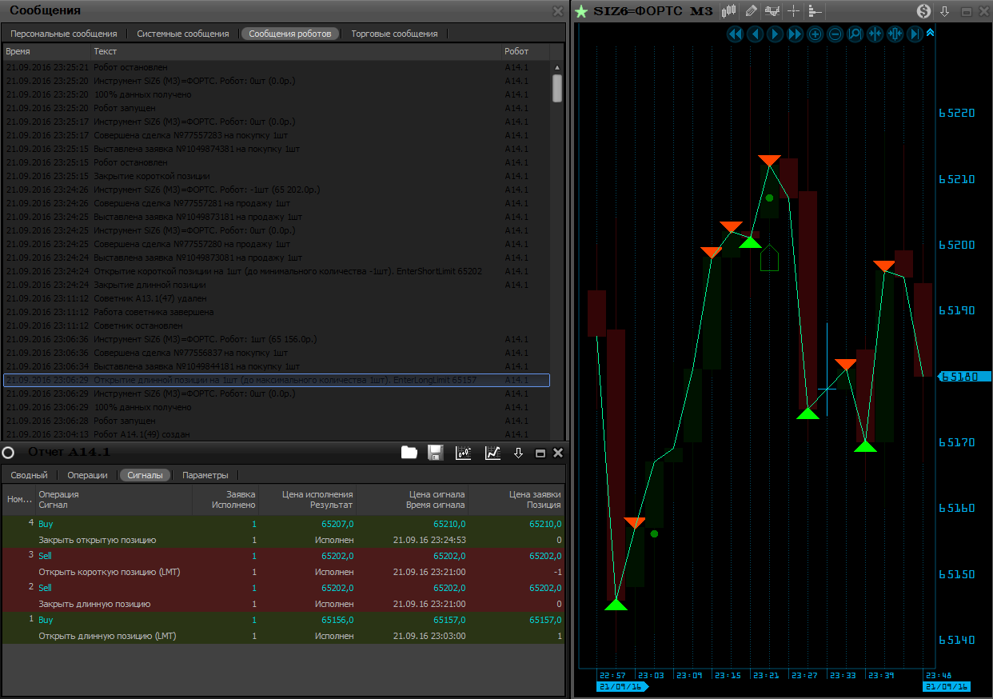Toggle the crosshair cursor mode
This screenshot has width=993, height=699.
[793, 11]
